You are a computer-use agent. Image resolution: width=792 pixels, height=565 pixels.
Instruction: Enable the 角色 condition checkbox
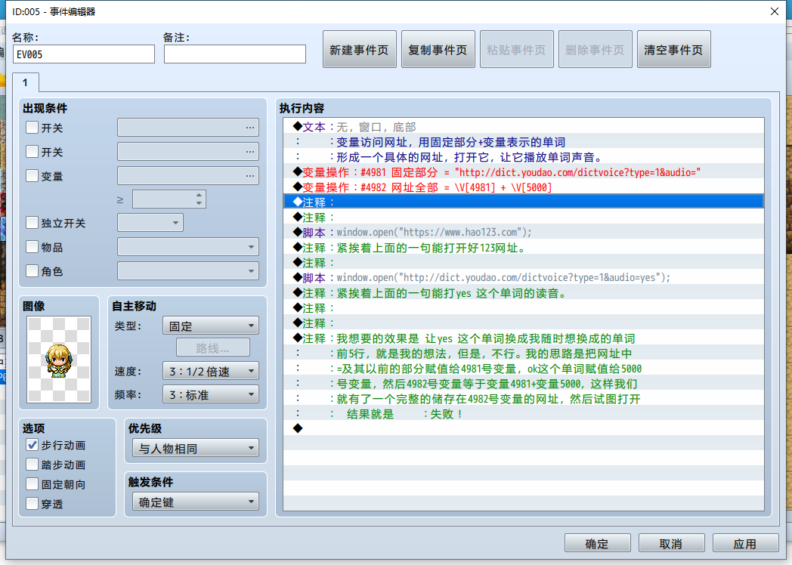click(x=32, y=271)
